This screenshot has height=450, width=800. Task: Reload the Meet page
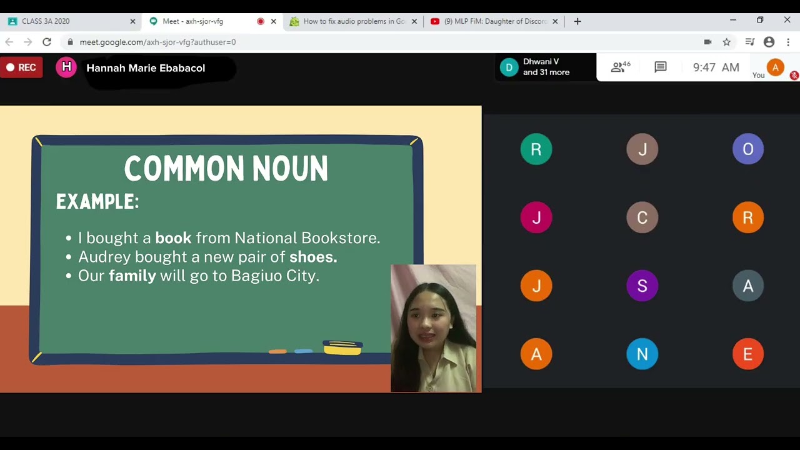47,42
